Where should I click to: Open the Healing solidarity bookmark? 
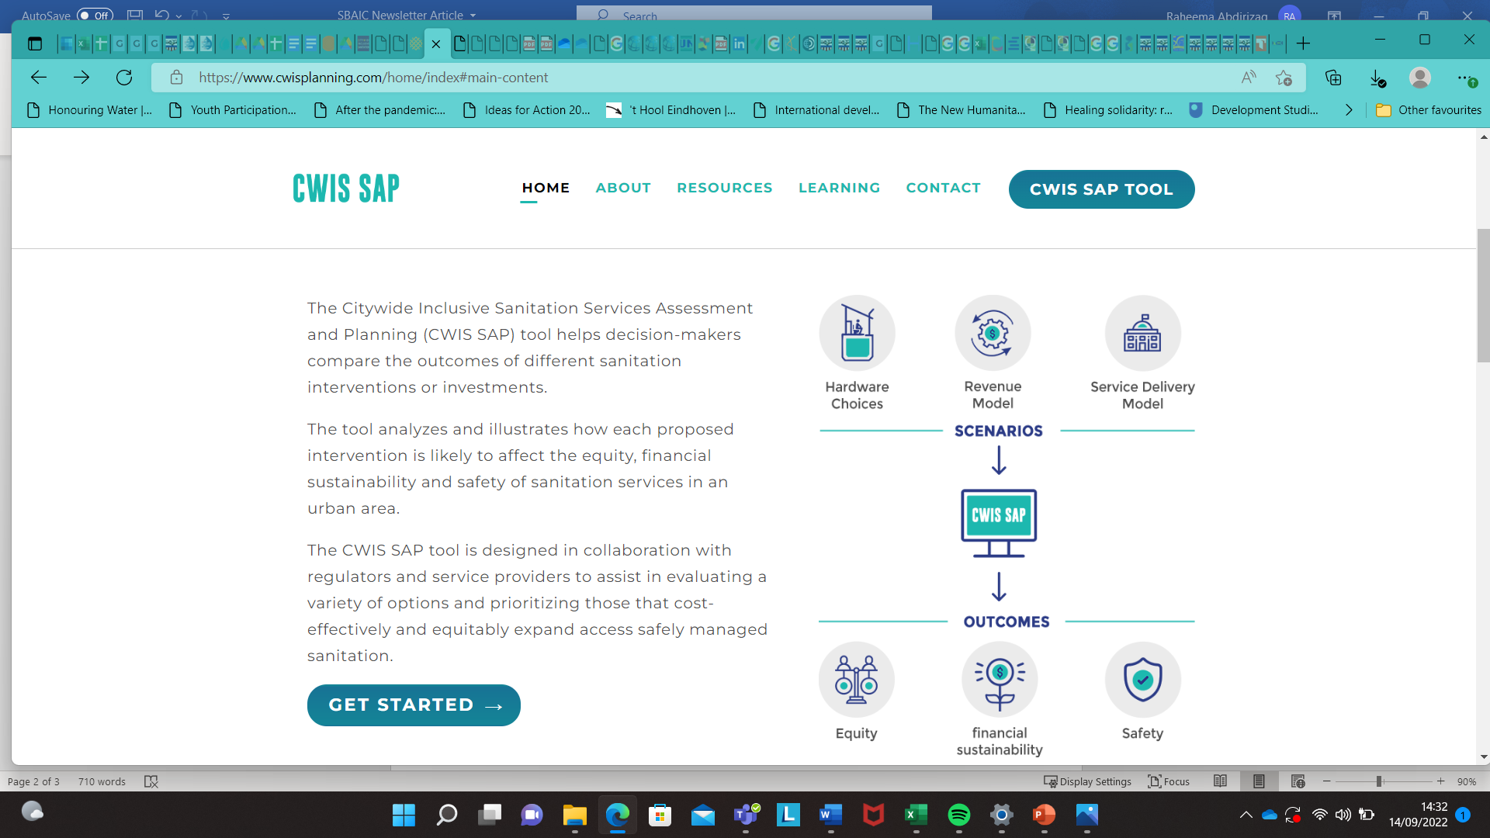pyautogui.click(x=1108, y=110)
